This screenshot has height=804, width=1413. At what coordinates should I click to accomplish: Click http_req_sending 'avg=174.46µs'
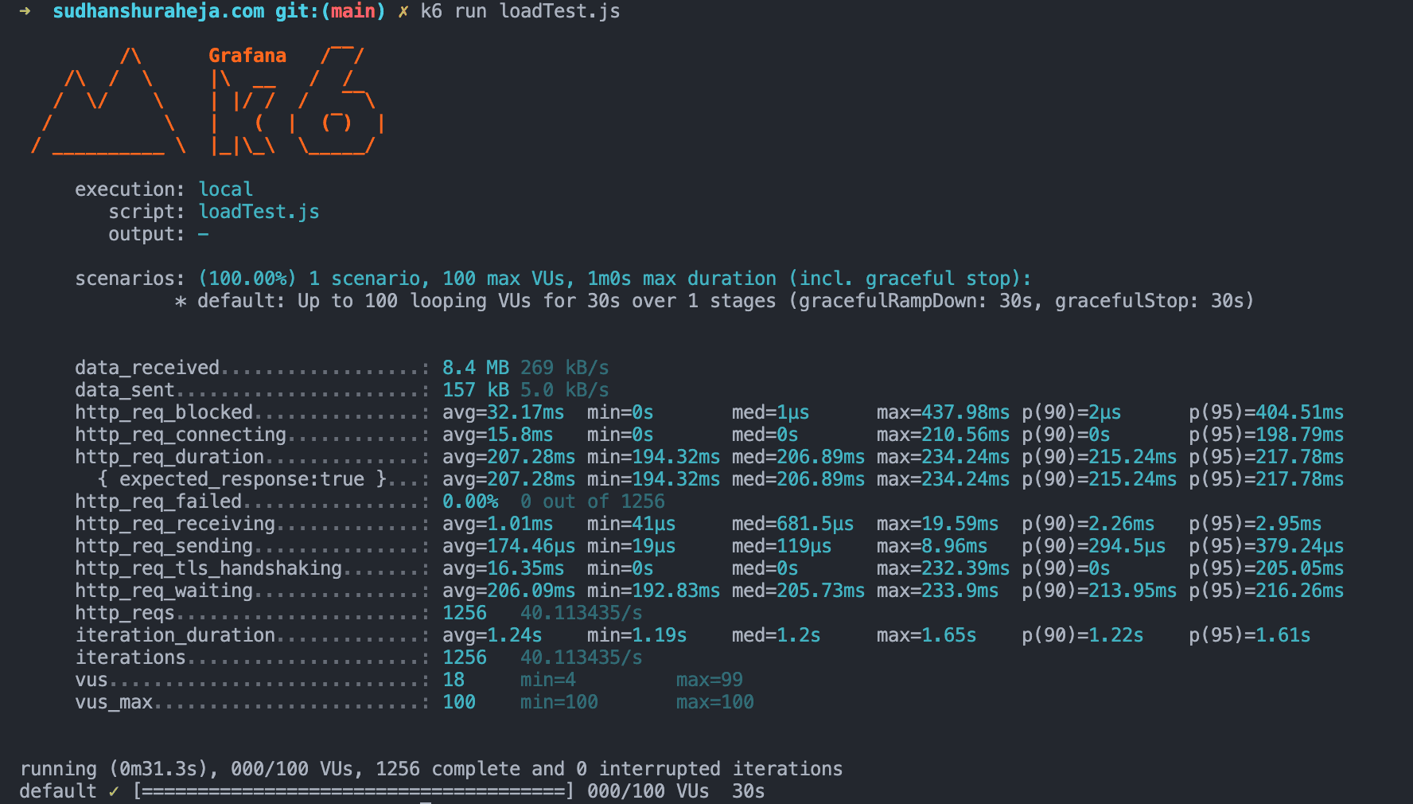508,546
